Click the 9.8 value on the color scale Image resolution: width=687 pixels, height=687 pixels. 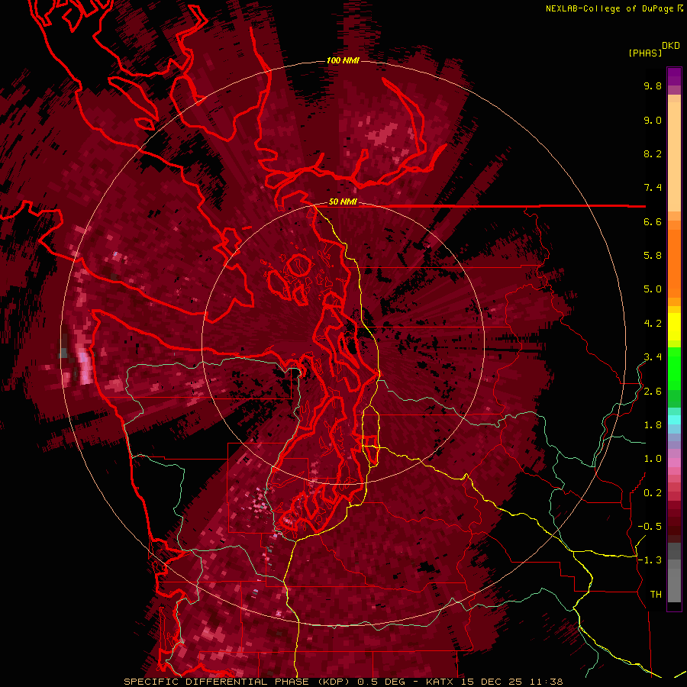(653, 85)
